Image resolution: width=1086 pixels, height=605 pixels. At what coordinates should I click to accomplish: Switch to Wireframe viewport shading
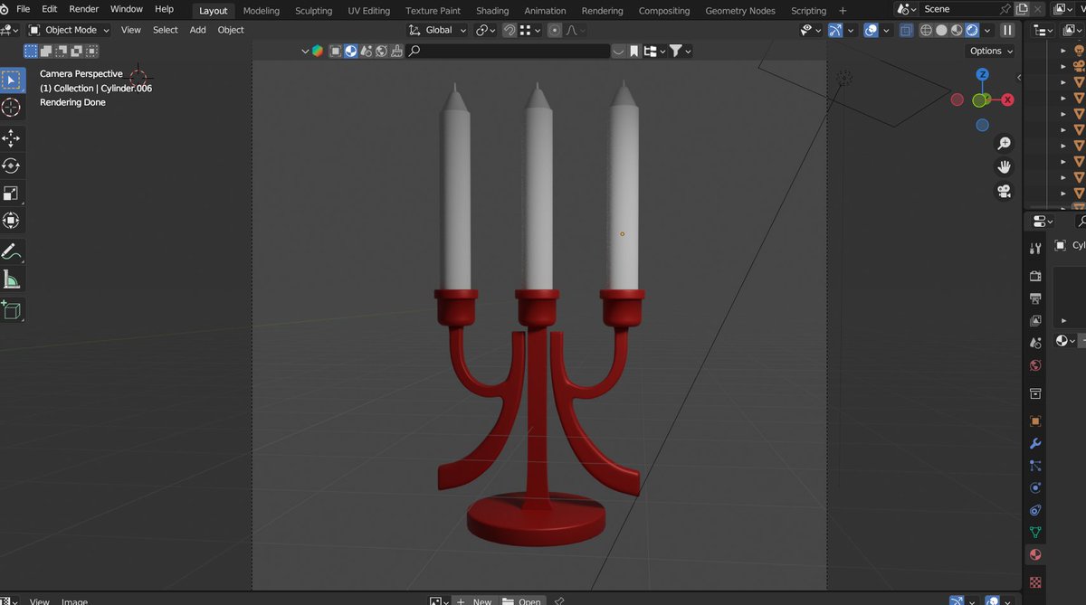pyautogui.click(x=926, y=30)
